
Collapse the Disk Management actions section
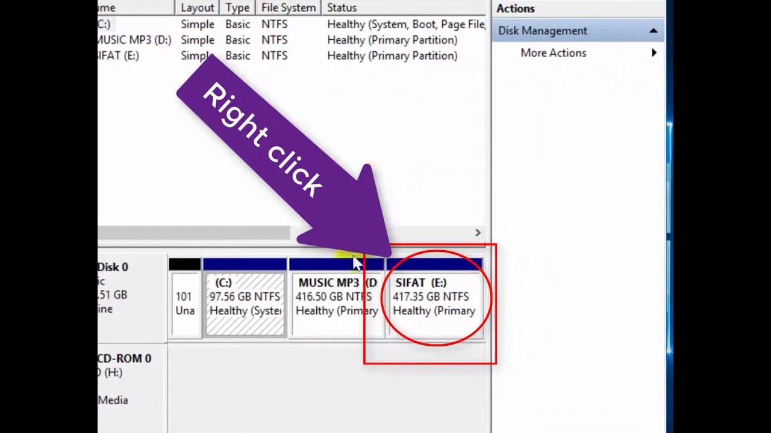tap(653, 31)
